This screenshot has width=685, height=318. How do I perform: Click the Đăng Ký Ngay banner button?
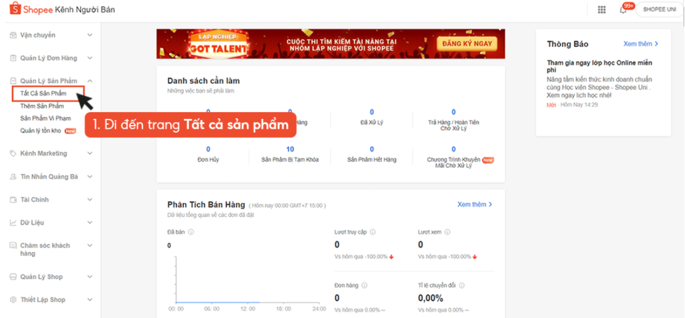(467, 44)
